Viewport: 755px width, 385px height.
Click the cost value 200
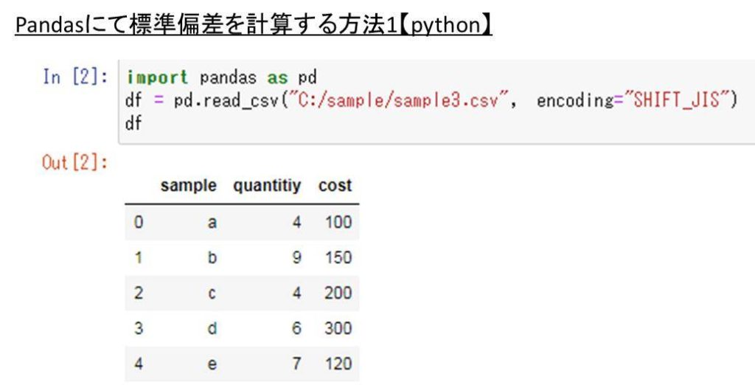click(x=338, y=293)
